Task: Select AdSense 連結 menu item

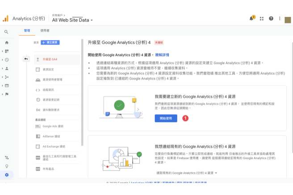Action: [57, 136]
